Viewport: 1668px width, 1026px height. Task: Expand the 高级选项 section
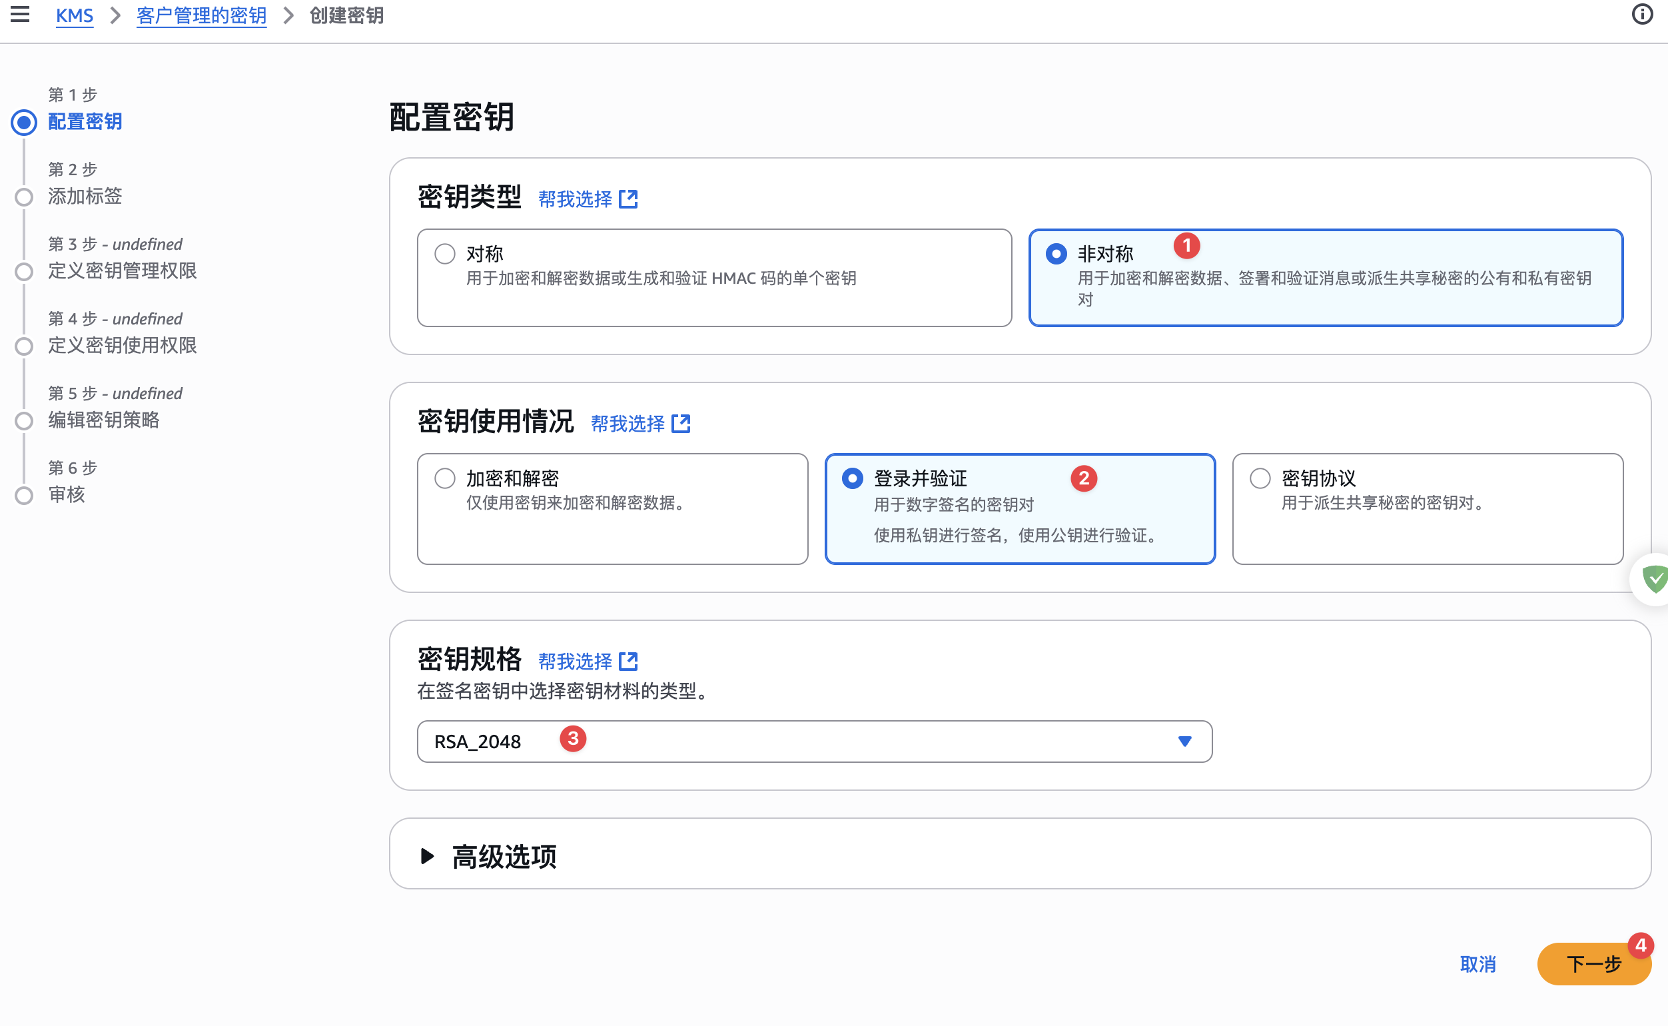pos(503,856)
